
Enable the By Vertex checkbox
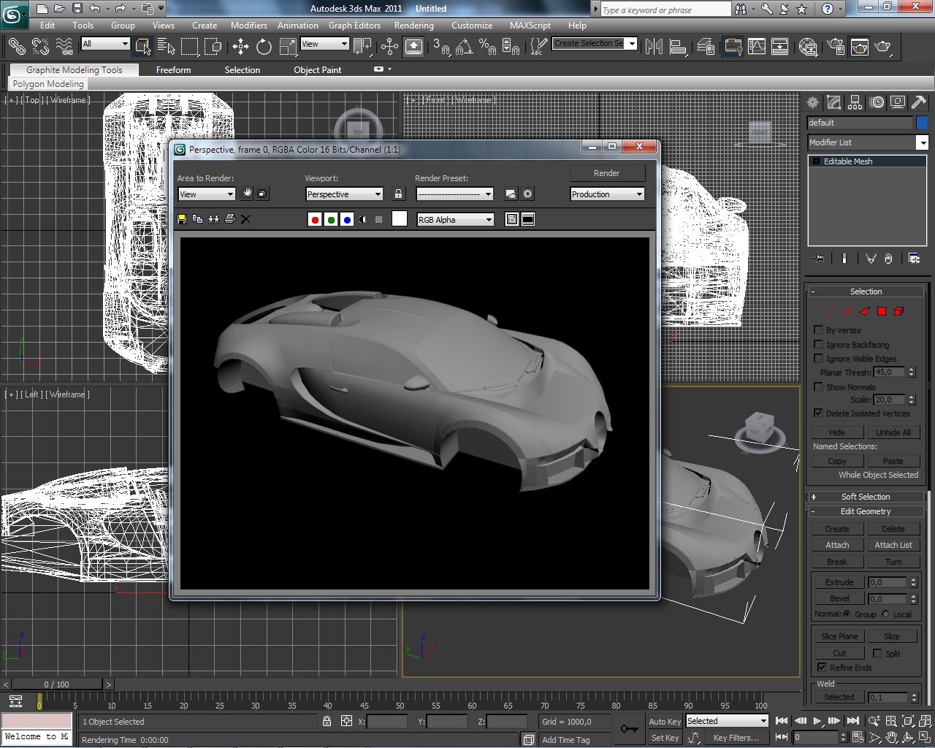pyautogui.click(x=819, y=330)
